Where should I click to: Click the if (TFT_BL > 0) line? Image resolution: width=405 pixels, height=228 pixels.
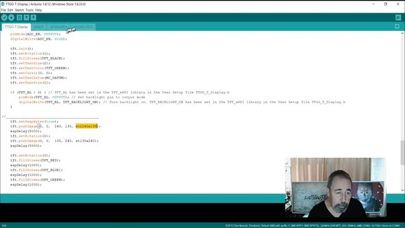120,92
